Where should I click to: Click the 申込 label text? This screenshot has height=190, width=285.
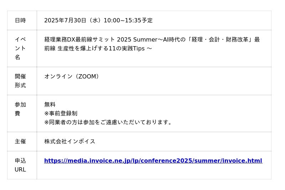pos(20,161)
